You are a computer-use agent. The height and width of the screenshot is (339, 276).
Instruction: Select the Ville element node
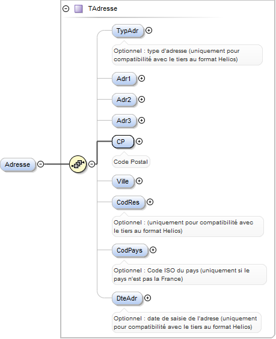(x=123, y=181)
